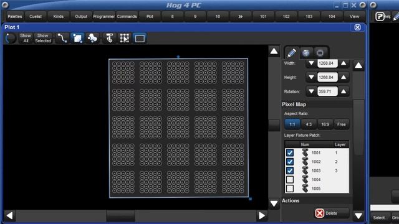399x224 pixels.
Task: Open the View menu in toolbar
Action: coord(354,17)
